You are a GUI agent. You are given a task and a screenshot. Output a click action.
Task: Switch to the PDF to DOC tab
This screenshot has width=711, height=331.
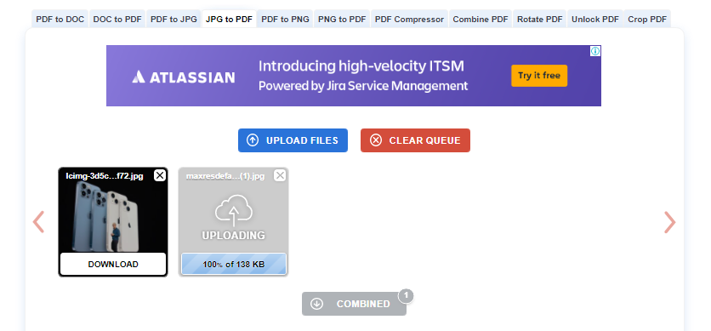(60, 19)
